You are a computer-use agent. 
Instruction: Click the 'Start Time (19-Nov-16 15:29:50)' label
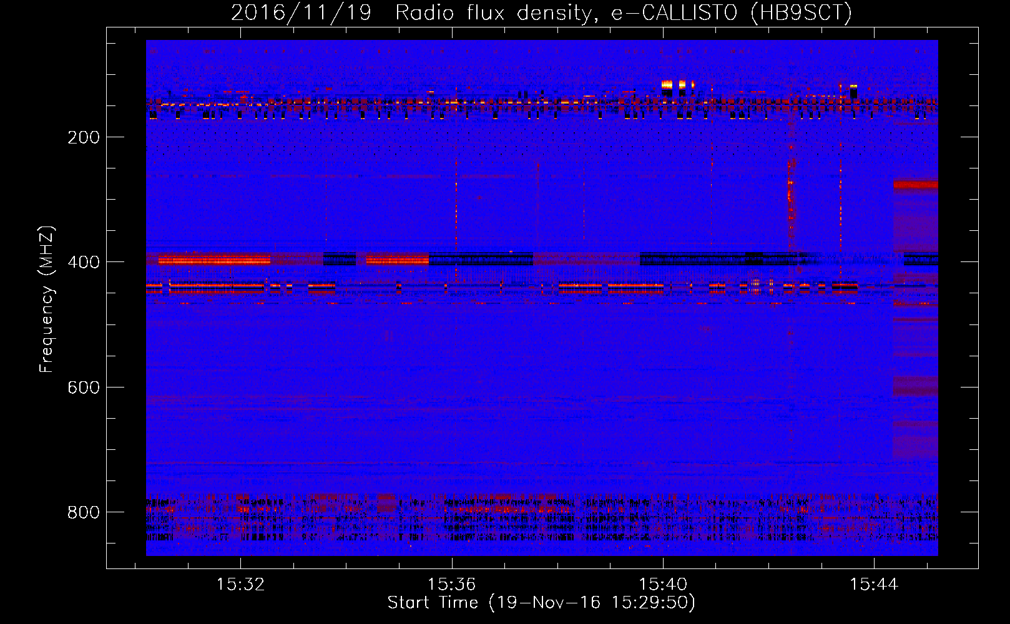541,603
